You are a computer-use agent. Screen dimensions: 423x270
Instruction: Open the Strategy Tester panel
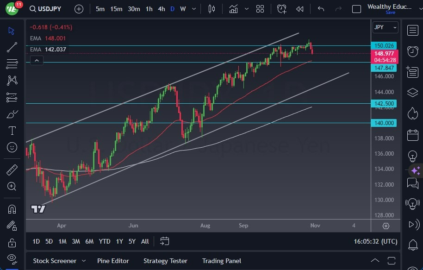165,261
